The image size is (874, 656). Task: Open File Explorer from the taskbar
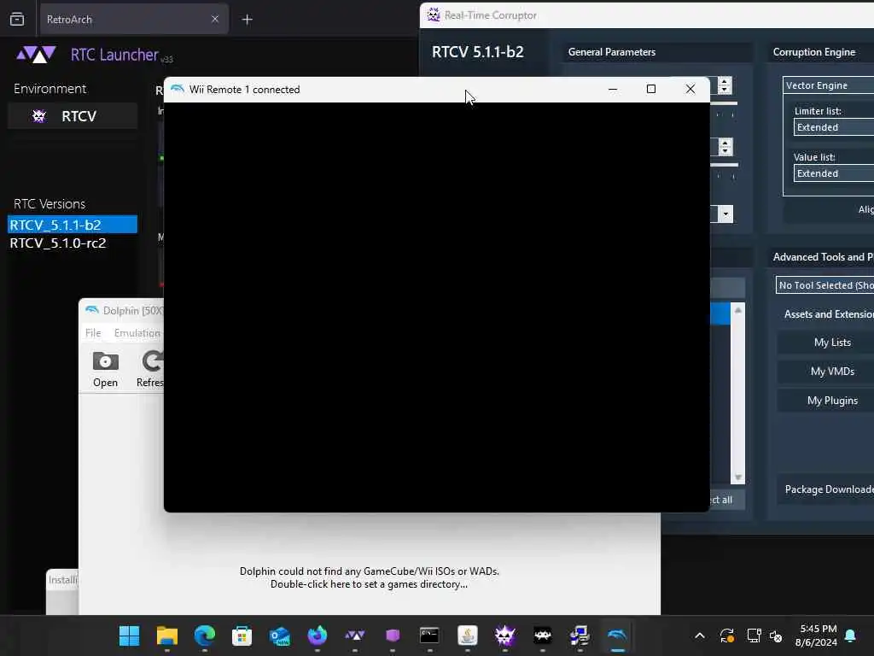[167, 635]
